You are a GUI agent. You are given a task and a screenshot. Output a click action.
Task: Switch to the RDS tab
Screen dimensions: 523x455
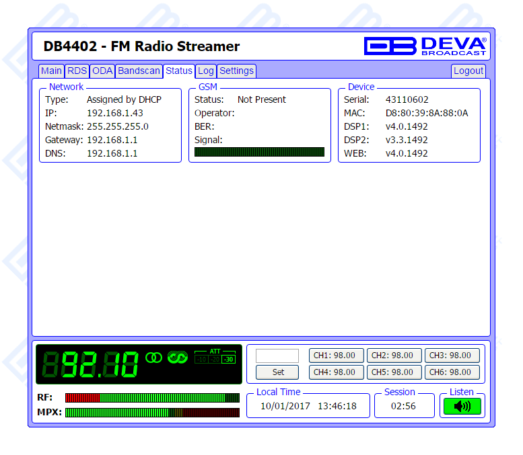77,71
